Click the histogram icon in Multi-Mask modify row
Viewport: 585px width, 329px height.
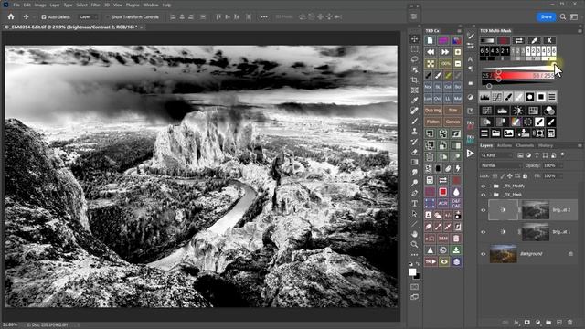pyautogui.click(x=485, y=97)
